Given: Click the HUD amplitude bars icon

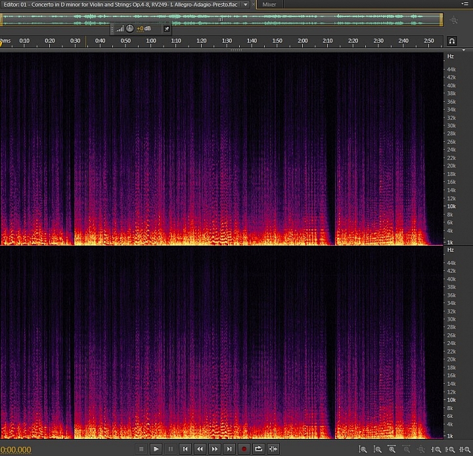Looking at the screenshot, I should 120,29.
